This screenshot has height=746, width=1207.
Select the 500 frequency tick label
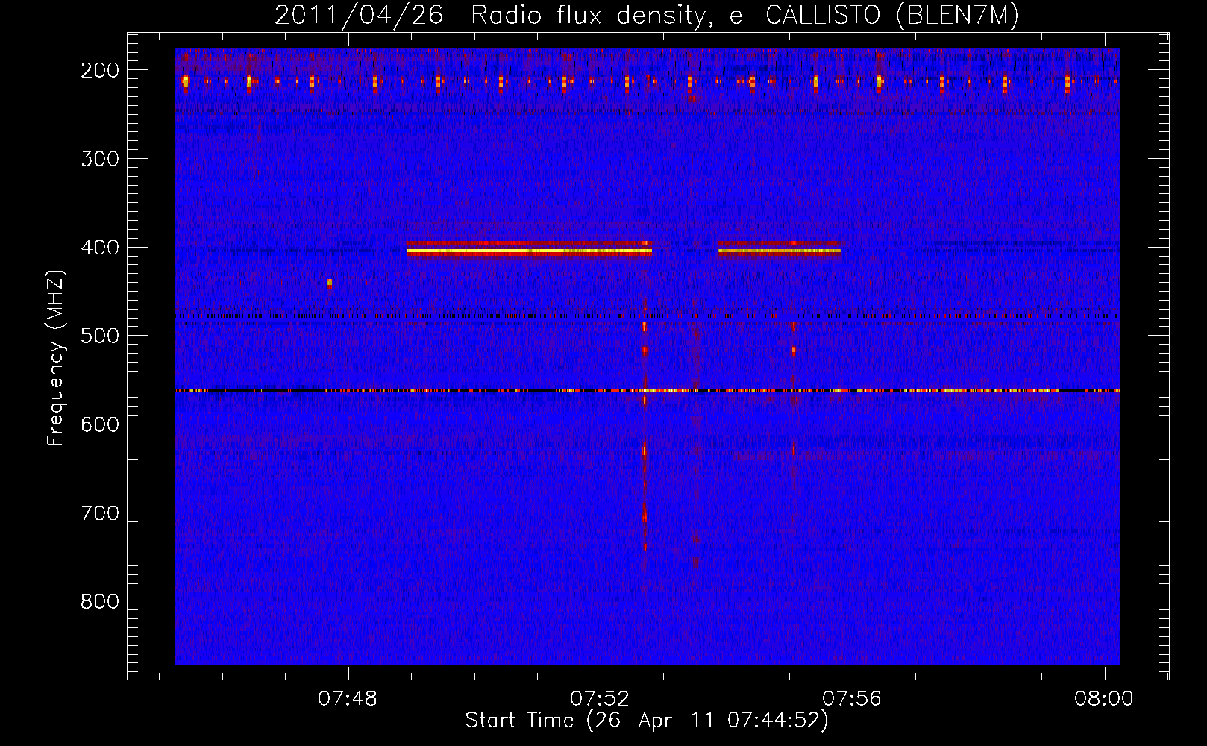tap(99, 336)
